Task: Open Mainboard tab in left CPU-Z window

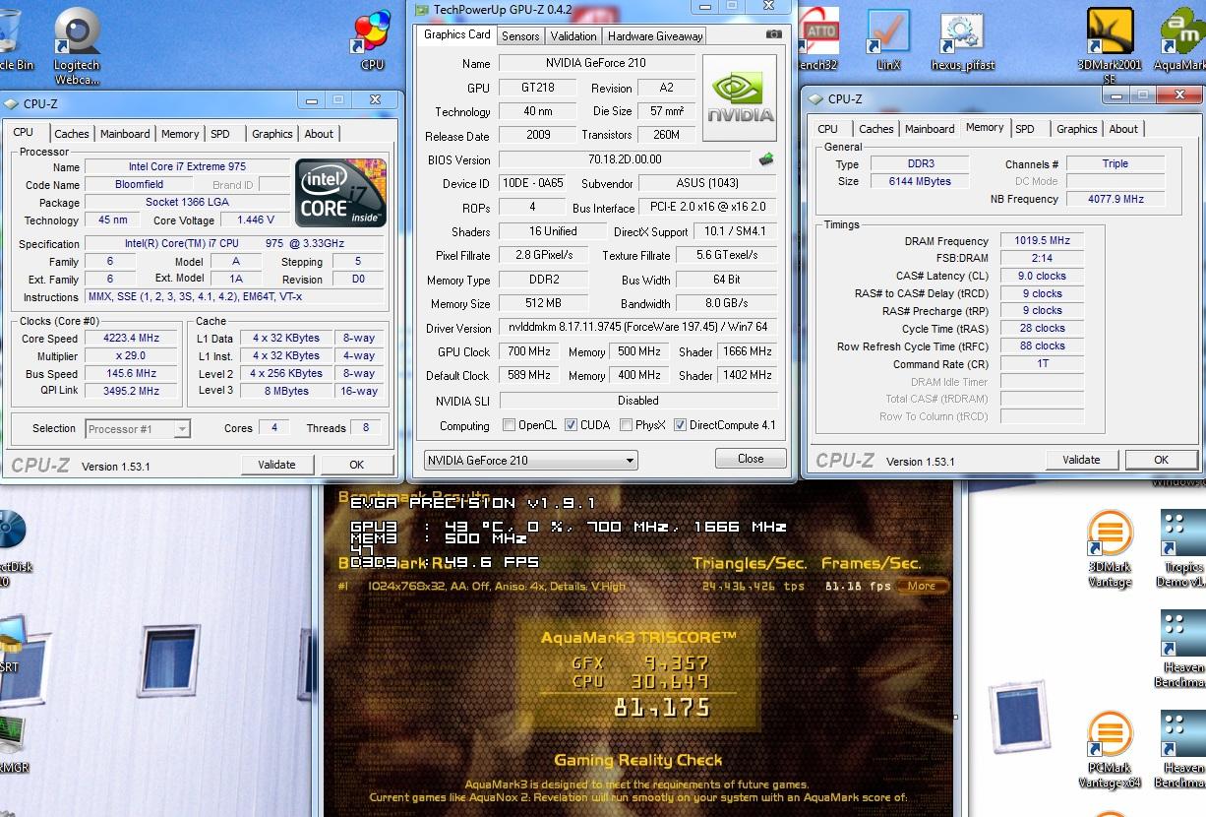Action: [125, 134]
